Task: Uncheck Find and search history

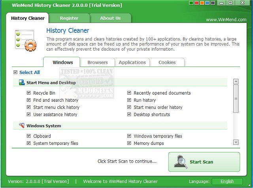Action: tap(28, 100)
